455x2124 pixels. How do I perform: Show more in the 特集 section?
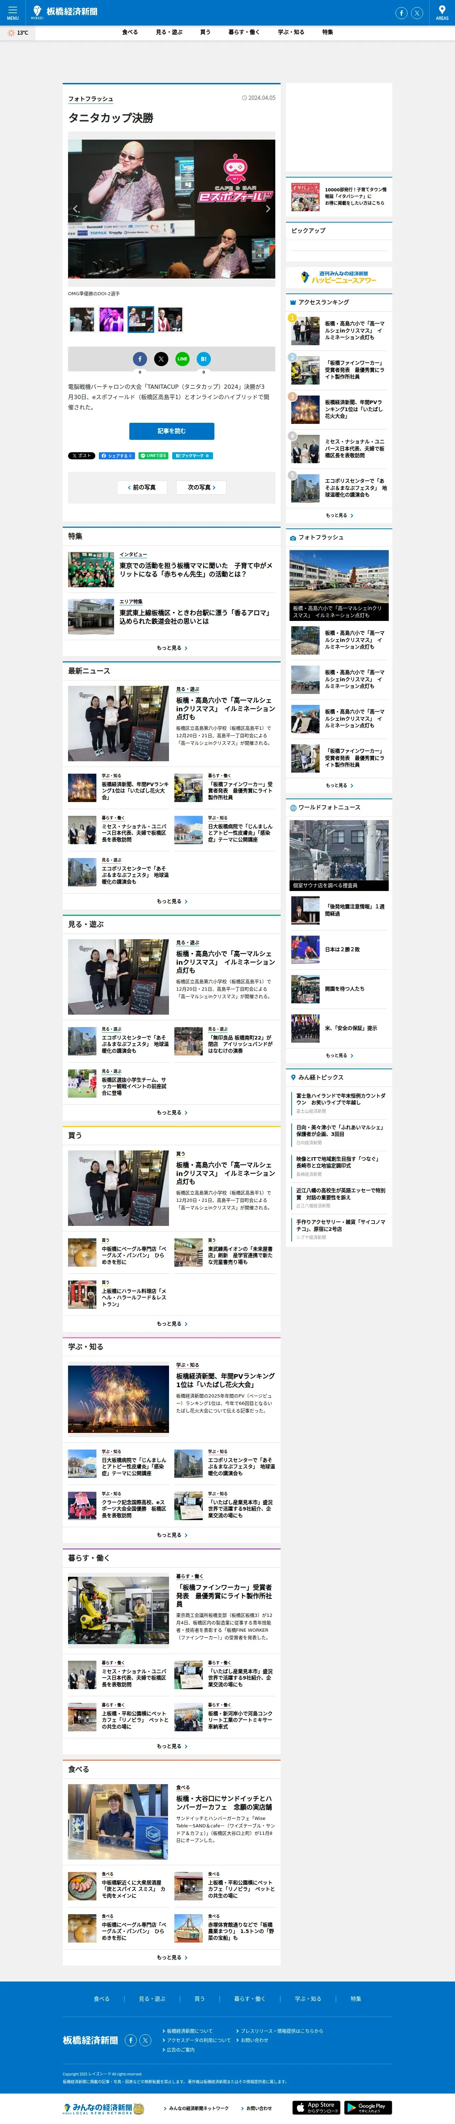click(x=172, y=648)
